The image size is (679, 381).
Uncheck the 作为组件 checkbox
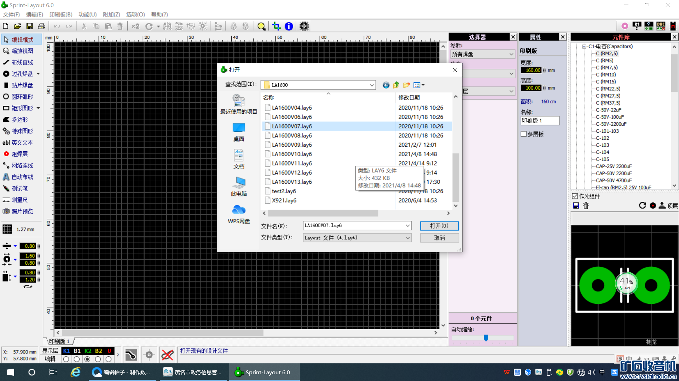(x=575, y=196)
